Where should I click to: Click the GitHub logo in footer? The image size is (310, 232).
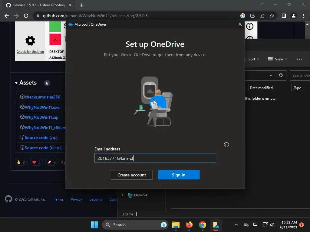8,199
